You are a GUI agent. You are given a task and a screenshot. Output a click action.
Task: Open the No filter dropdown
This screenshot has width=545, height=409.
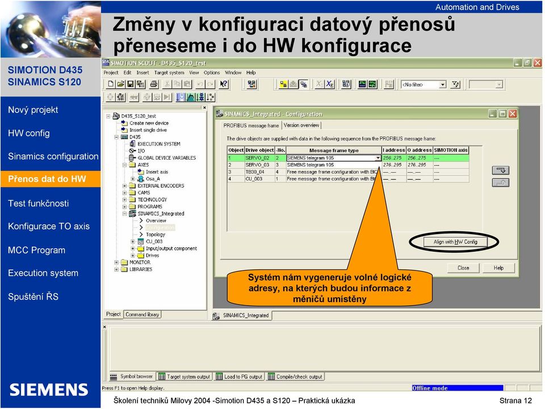(442, 85)
